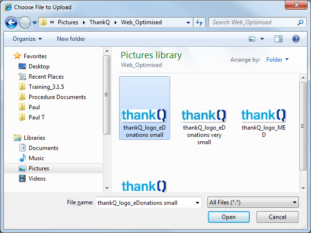Screen dimensions: 311x233
Task: Open the File name dropdown arrow
Action: coord(197,203)
